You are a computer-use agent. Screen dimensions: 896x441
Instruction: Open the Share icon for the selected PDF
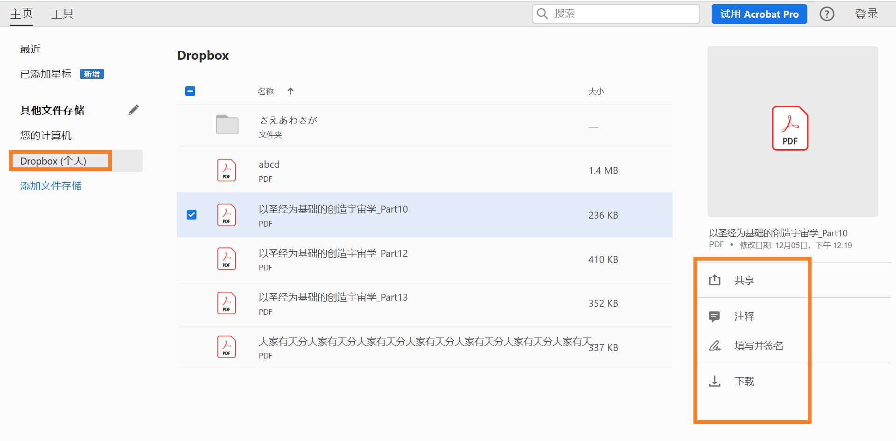pyautogui.click(x=714, y=279)
